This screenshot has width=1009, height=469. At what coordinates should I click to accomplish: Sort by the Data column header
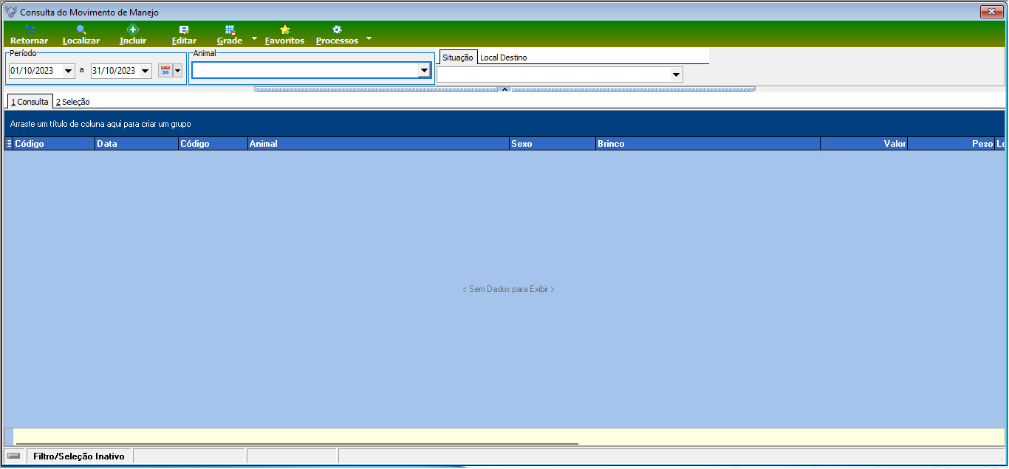137,144
